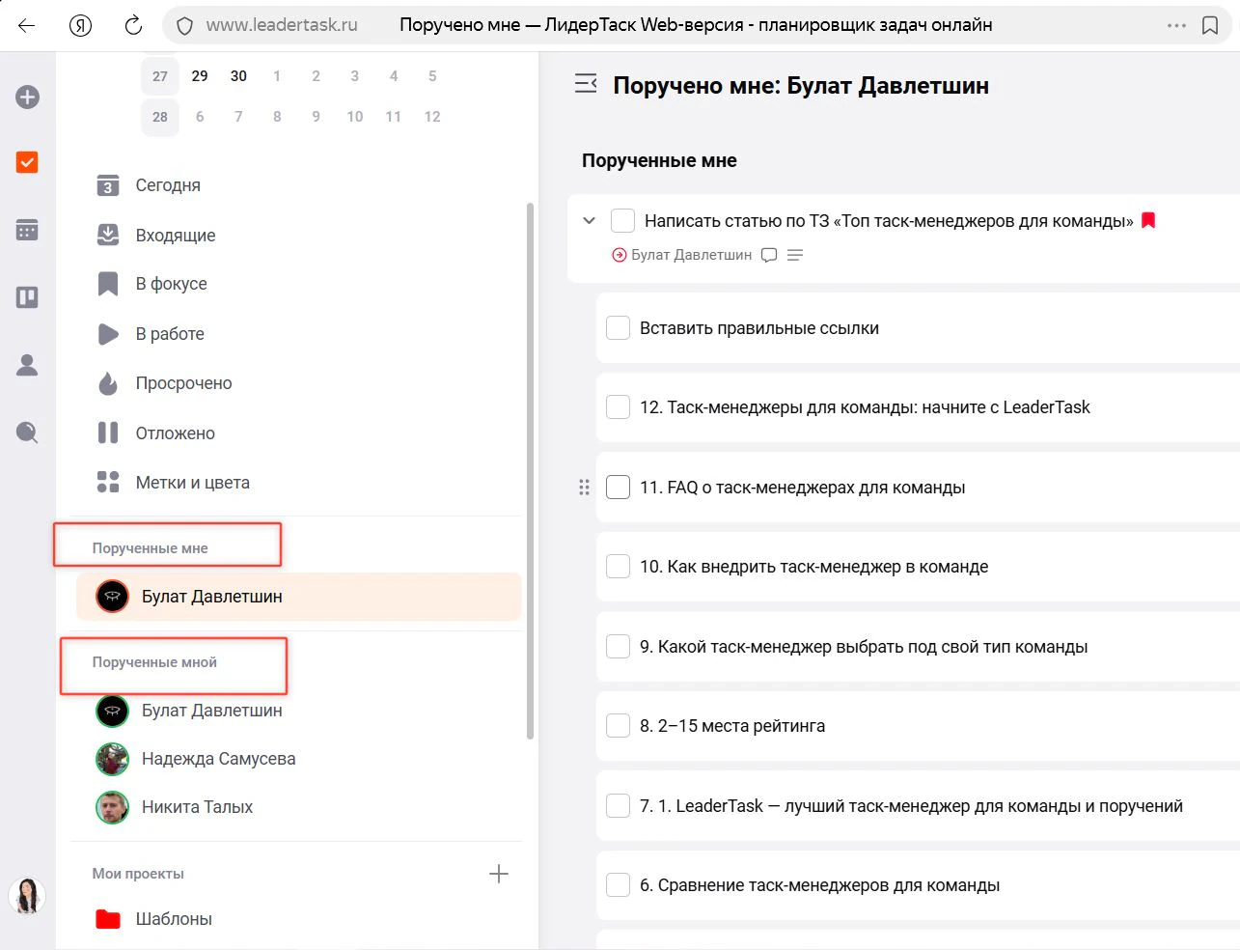Collapse subtasks of article task

click(x=590, y=221)
